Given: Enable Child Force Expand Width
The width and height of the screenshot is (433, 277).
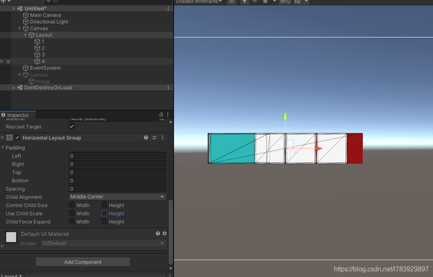Looking at the screenshot, I should (72, 221).
